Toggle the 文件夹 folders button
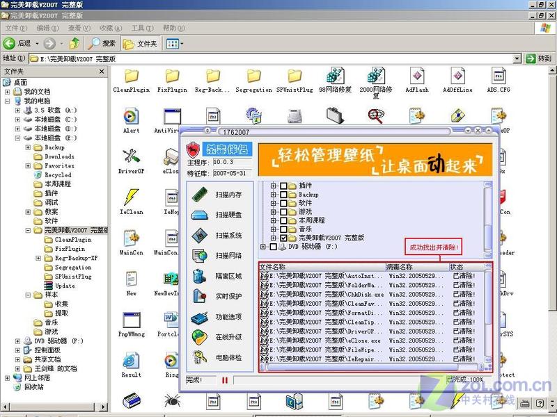 (x=140, y=44)
